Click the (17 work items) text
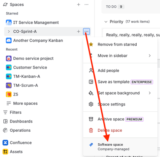This screenshot has width=160, height=157. point(137,22)
